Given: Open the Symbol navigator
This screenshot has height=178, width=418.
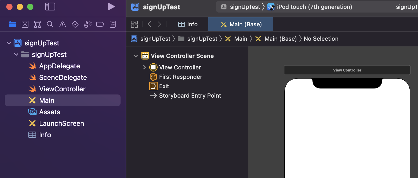Looking at the screenshot, I should pos(38,24).
